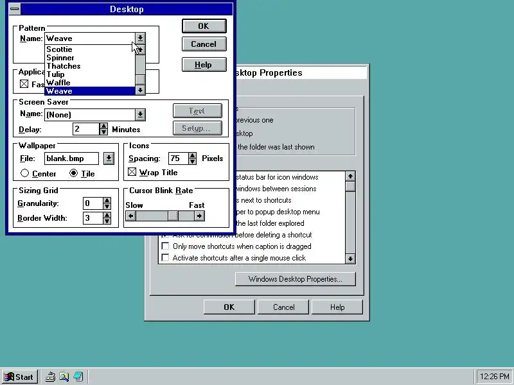Click the teal notepad taskbar icon
The width and height of the screenshot is (514, 385).
coord(78,377)
